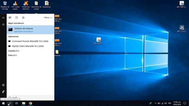This screenshot has height=106, width=189.
Task: Open the People icon in system tray
Action: pyautogui.click(x=151, y=103)
